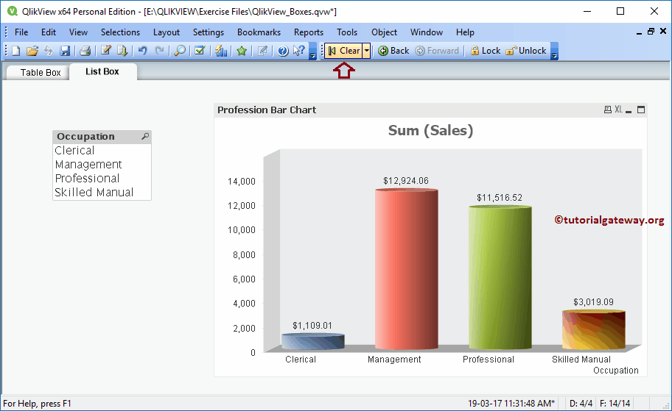Click the green Professional bar

(x=500, y=278)
